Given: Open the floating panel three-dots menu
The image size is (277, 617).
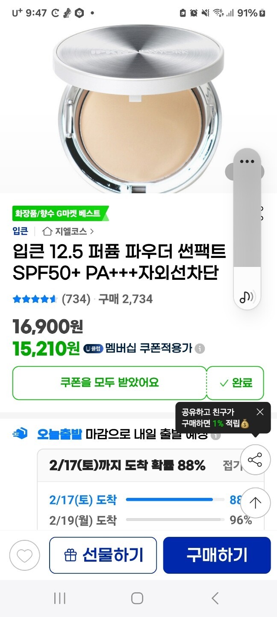Looking at the screenshot, I should pyautogui.click(x=247, y=162).
